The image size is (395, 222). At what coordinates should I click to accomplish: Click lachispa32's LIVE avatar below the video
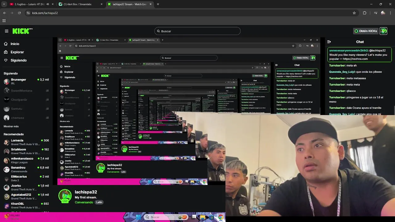coord(65,196)
